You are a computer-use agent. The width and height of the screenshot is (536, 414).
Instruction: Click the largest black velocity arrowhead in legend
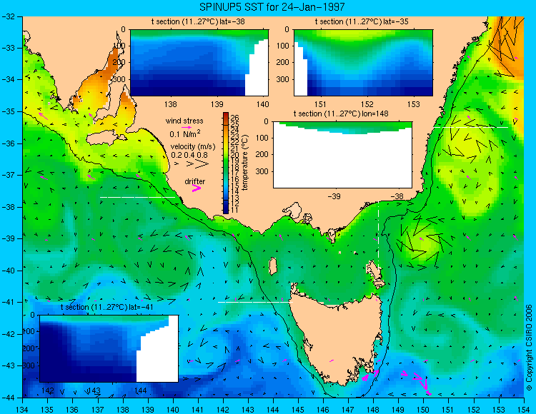coord(202,164)
